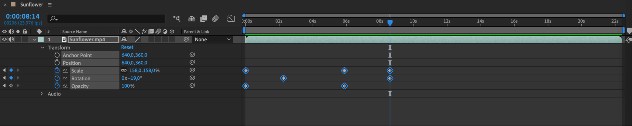Open the Parent & Link None dropdown
The width and height of the screenshot is (632, 126).
pos(212,39)
